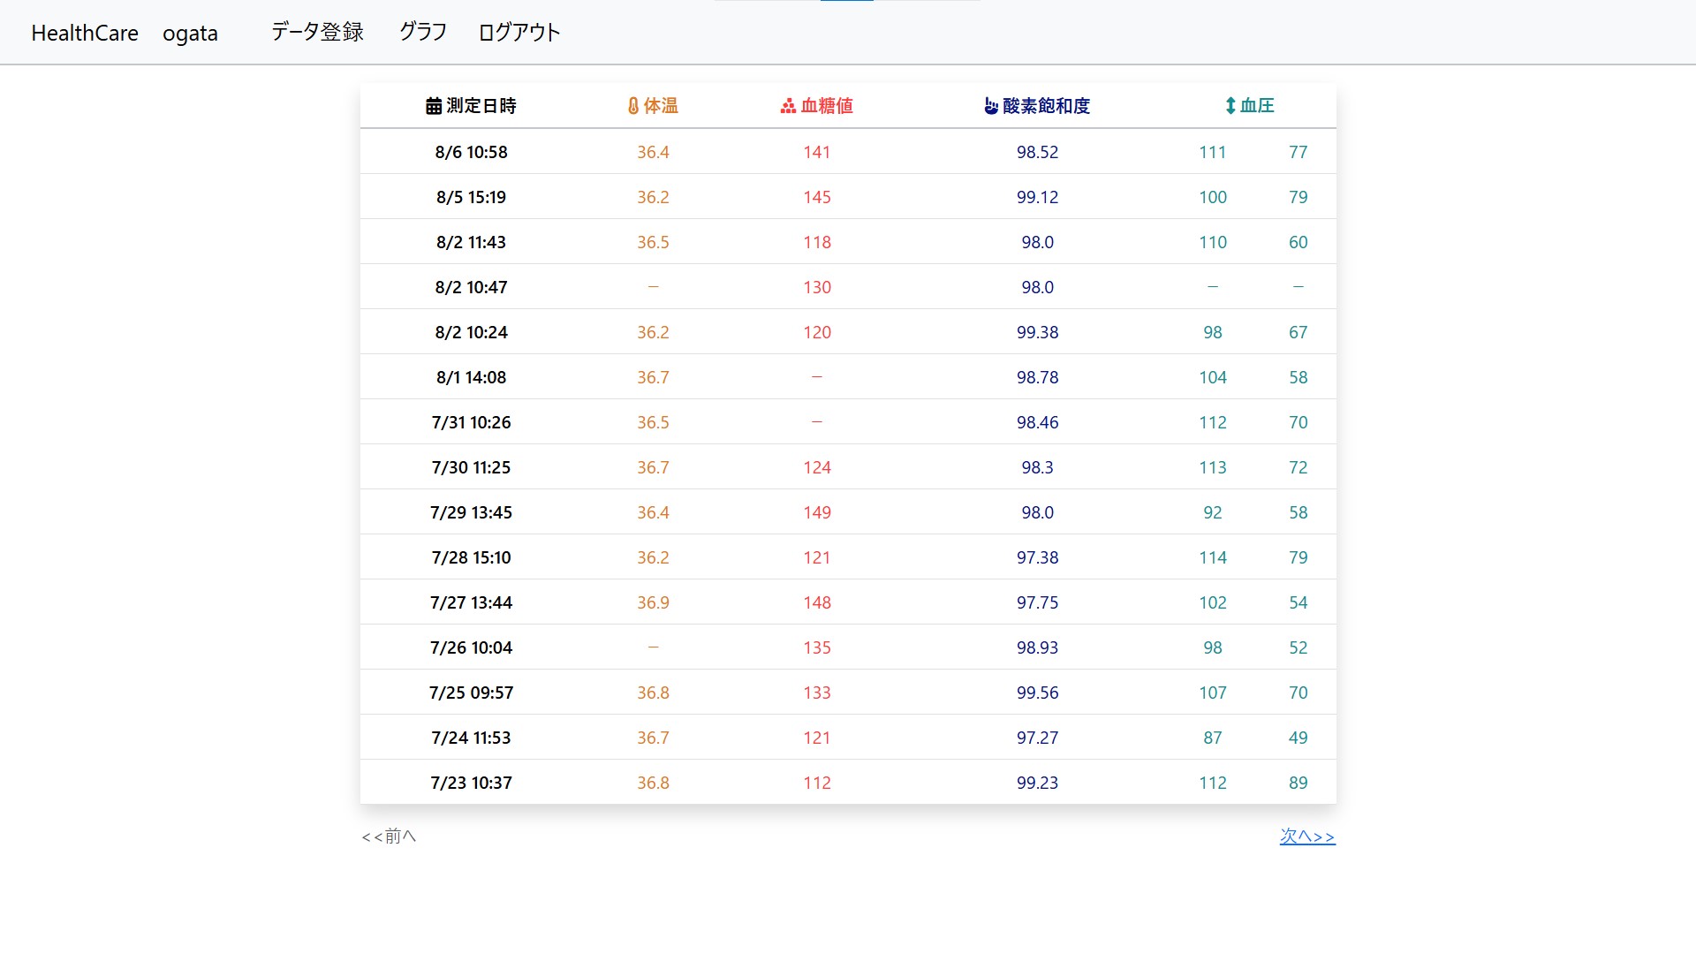Viewport: 1696px width, 954px height.
Task: Click the <<前へ previous page link
Action: click(389, 836)
